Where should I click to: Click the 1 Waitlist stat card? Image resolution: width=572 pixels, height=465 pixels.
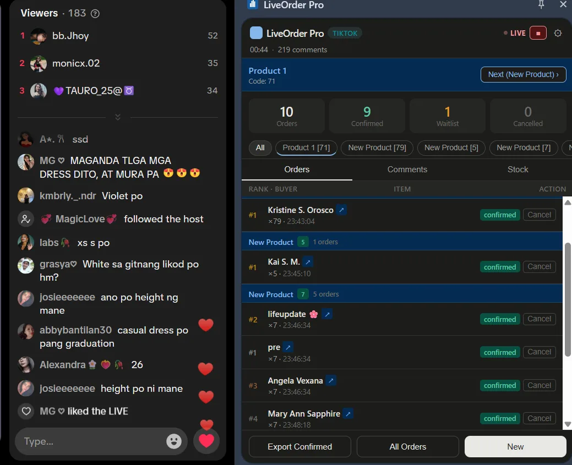447,116
